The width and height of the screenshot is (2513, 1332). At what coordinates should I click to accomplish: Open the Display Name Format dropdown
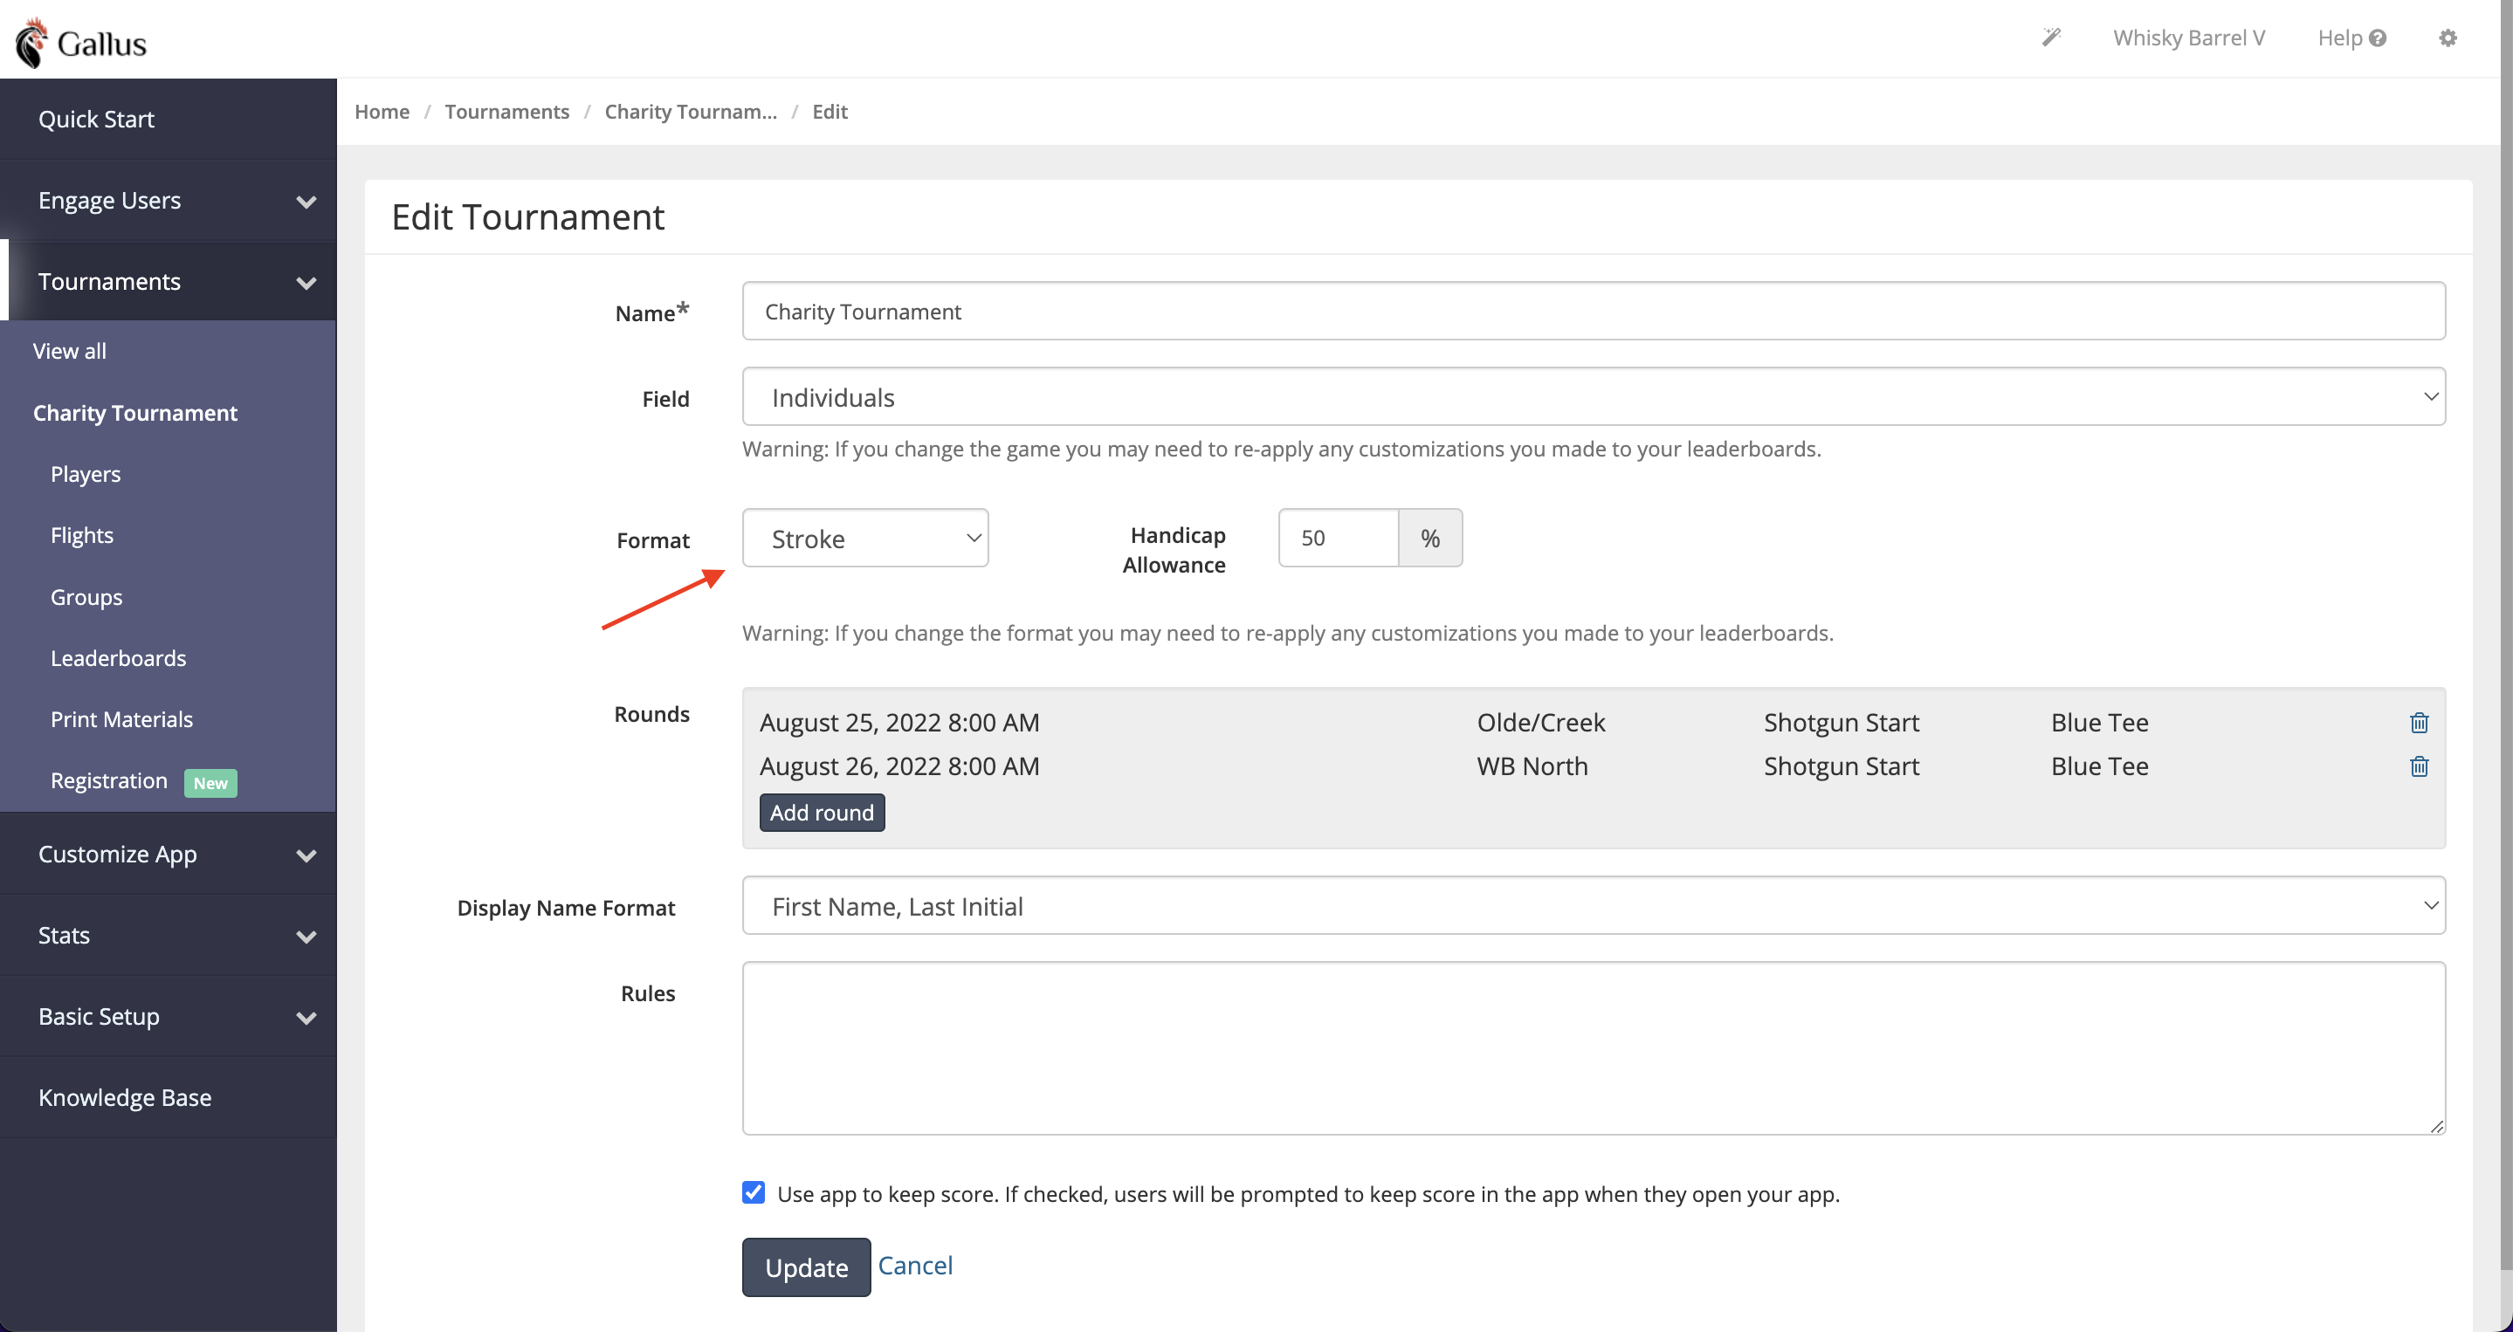click(x=1593, y=906)
